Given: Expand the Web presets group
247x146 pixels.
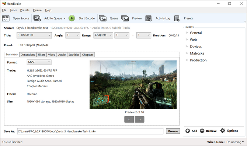Looking at the screenshot, I should pyautogui.click(x=187, y=40).
